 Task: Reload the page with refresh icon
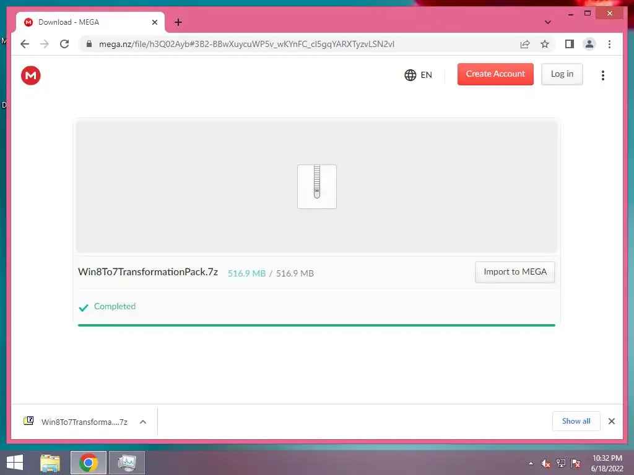[x=64, y=44]
